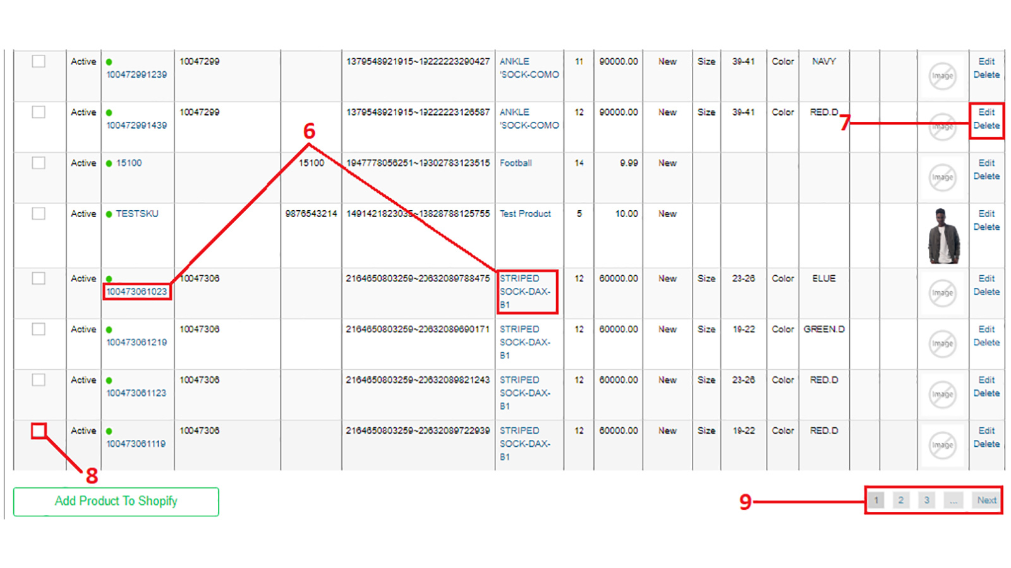Click the green status dot beside TESTSKU
This screenshot has height=568, width=1011.
click(109, 215)
